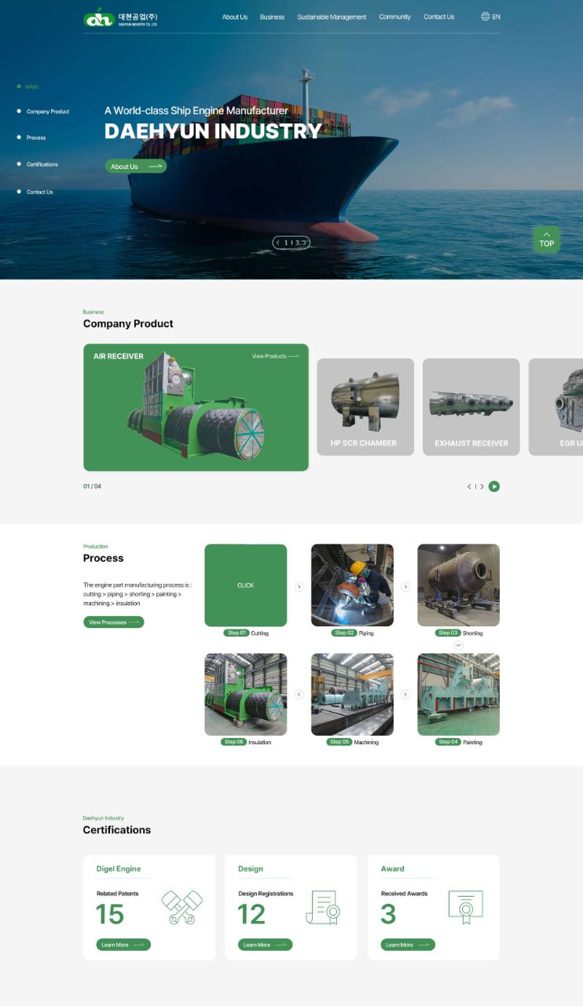583x1006 pixels.
Task: Show the previous product in the carousel
Action: [469, 486]
